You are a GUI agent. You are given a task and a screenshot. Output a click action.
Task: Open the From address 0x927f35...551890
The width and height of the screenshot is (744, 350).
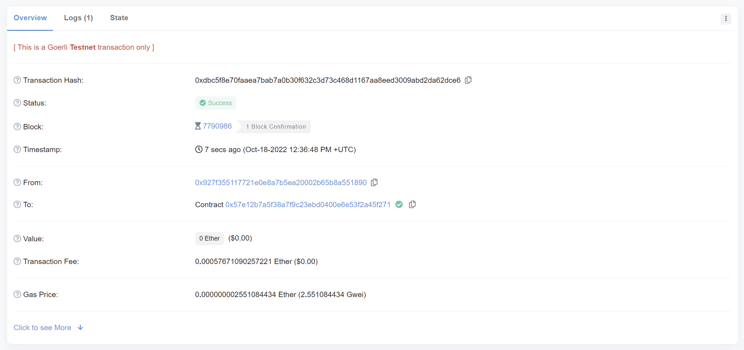(281, 183)
